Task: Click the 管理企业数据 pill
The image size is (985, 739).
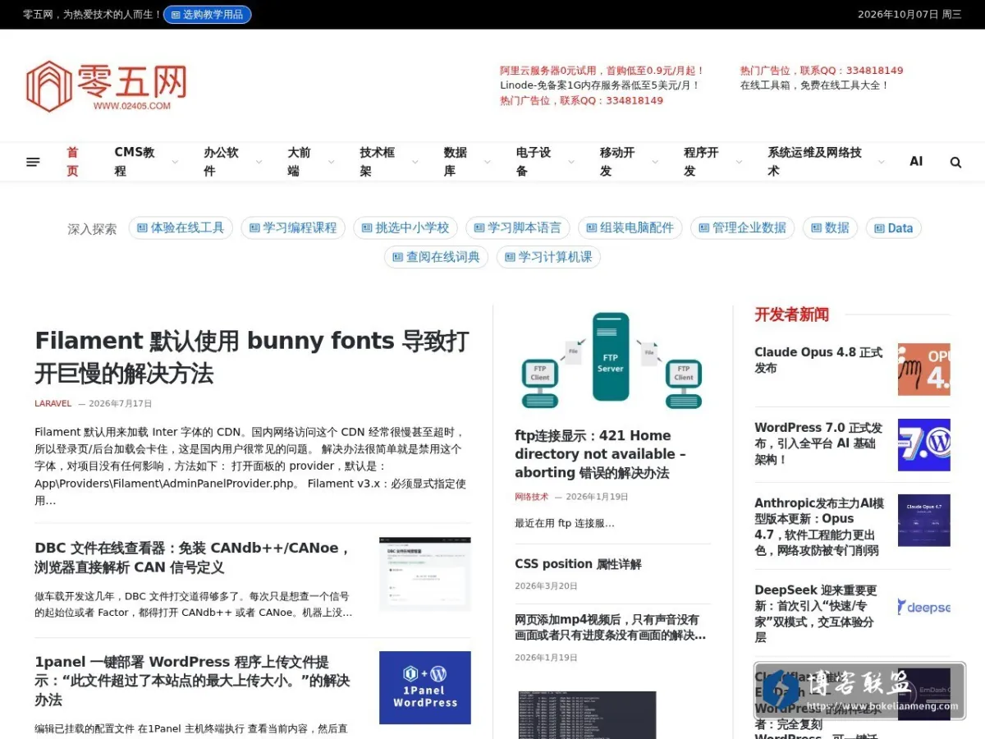Action: point(743,227)
